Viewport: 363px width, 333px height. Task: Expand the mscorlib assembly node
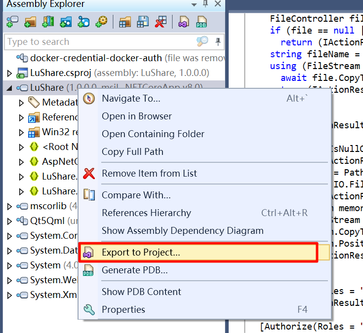click(x=9, y=206)
